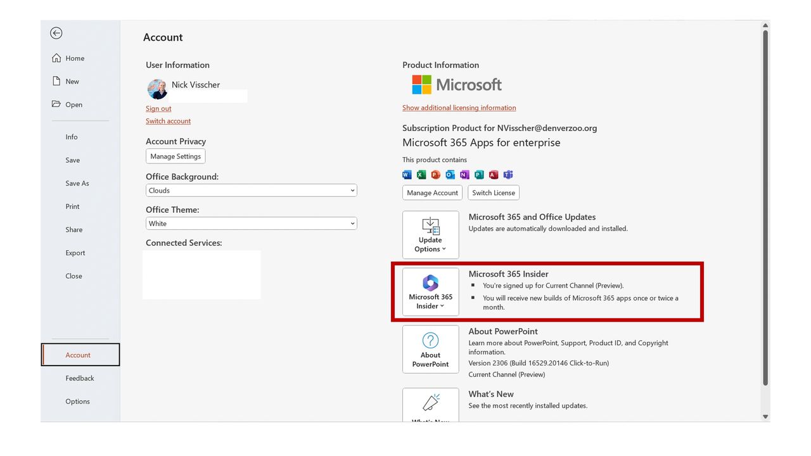Click the 'Microsoft 365 Apps for enterprise' text
The height and width of the screenshot is (456, 811).
[482, 142]
